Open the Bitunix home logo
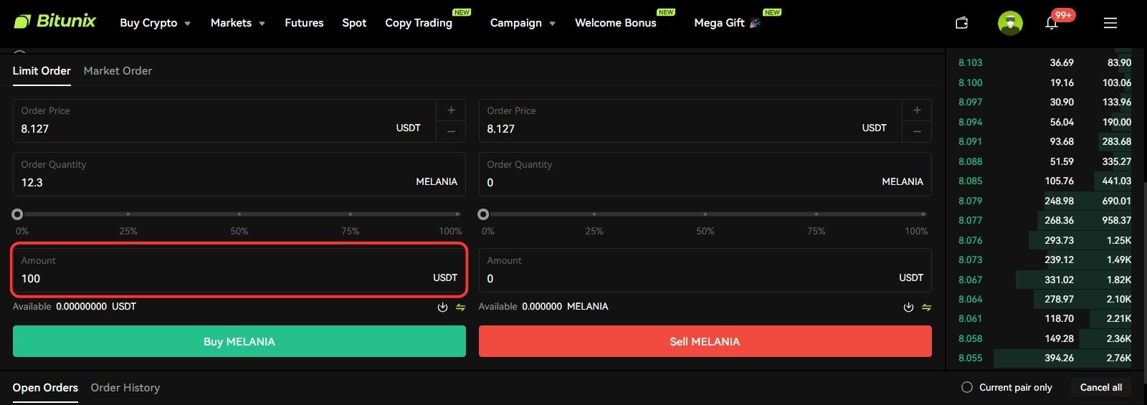Screen dimensions: 1147x405 point(54,22)
